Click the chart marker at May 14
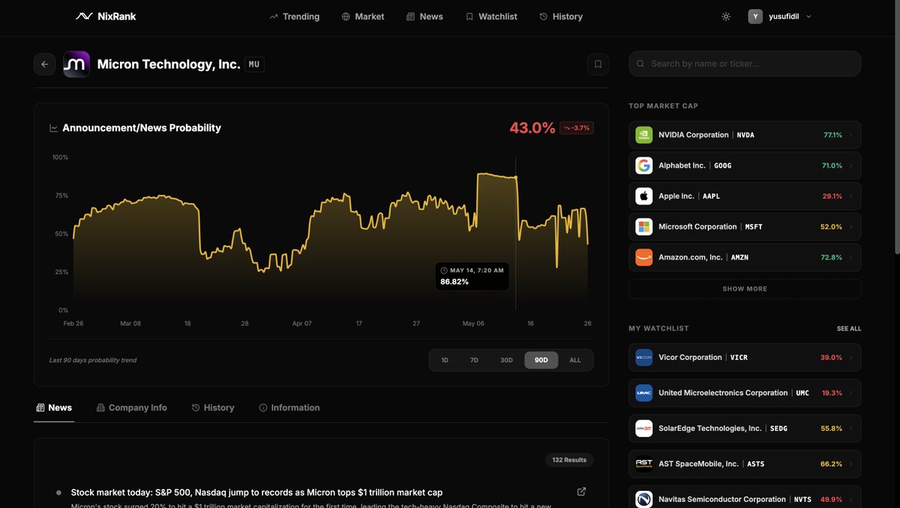The height and width of the screenshot is (508, 900). pyautogui.click(x=516, y=178)
